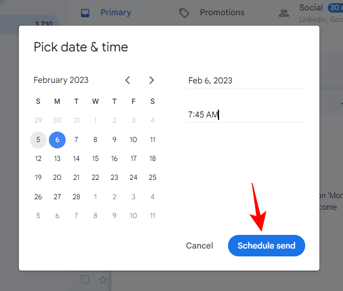Switch to the Promotions tab
The width and height of the screenshot is (343, 291).
222,13
